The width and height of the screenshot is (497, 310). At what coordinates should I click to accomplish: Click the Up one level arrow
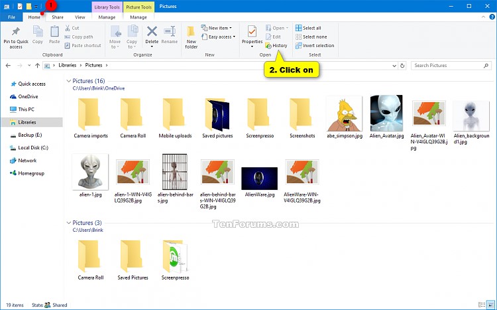click(37, 66)
